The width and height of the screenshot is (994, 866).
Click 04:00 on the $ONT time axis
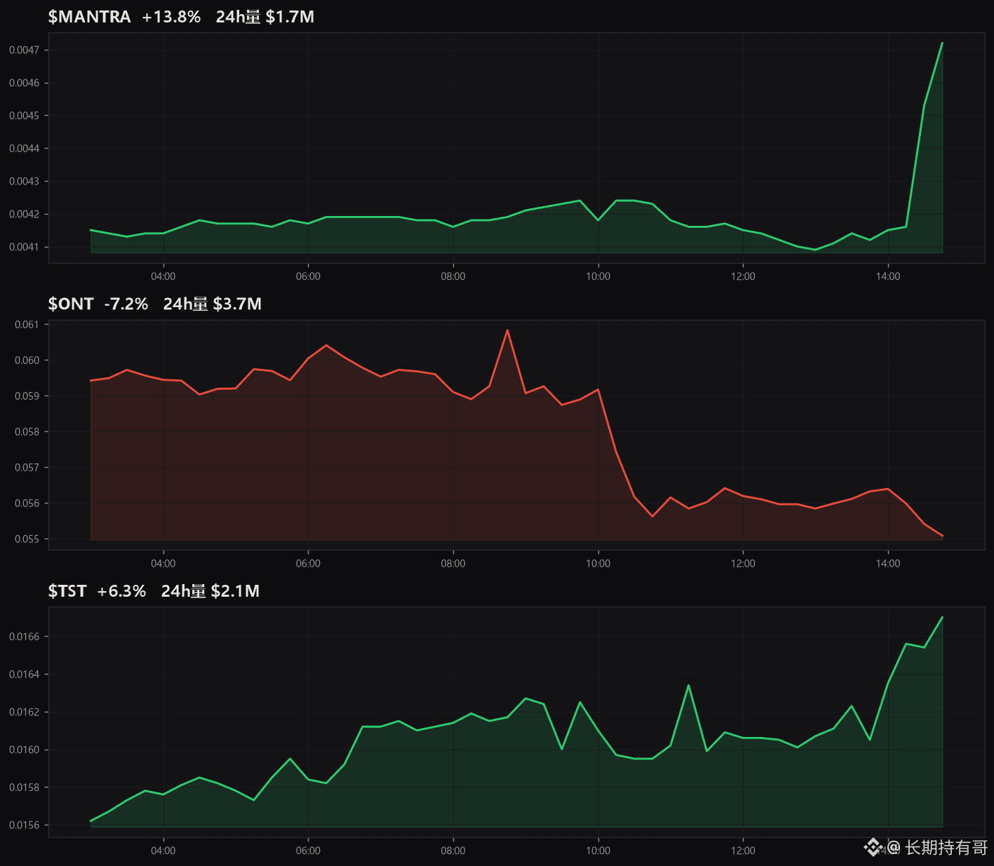[163, 564]
